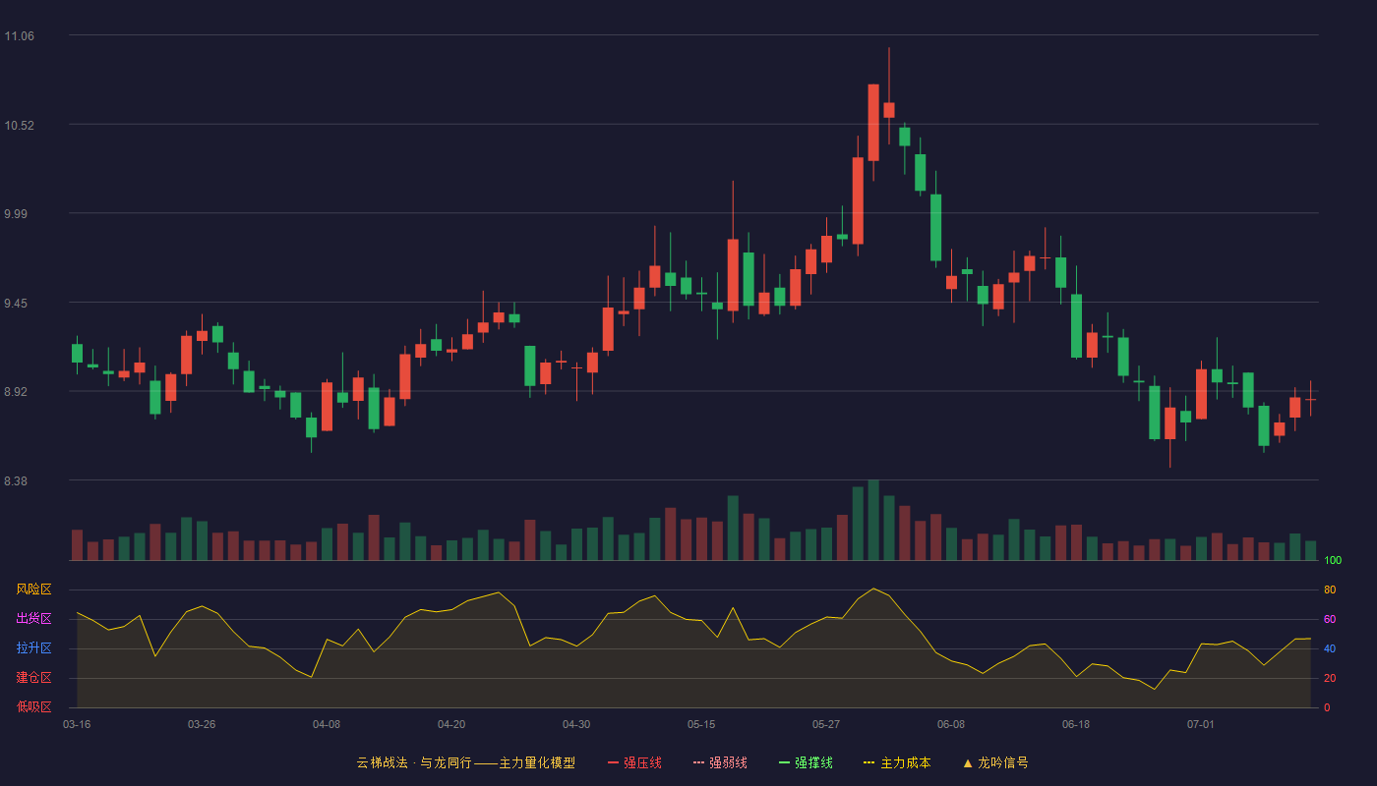Toggle the 强弱线 legend series
The width and height of the screenshot is (1377, 786).
(x=720, y=762)
